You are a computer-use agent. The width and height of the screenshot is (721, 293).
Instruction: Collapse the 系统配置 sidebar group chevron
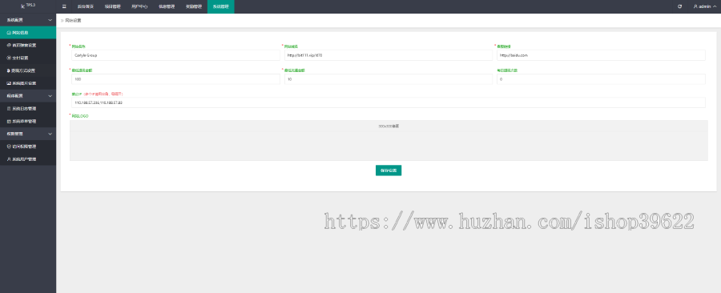click(50, 20)
